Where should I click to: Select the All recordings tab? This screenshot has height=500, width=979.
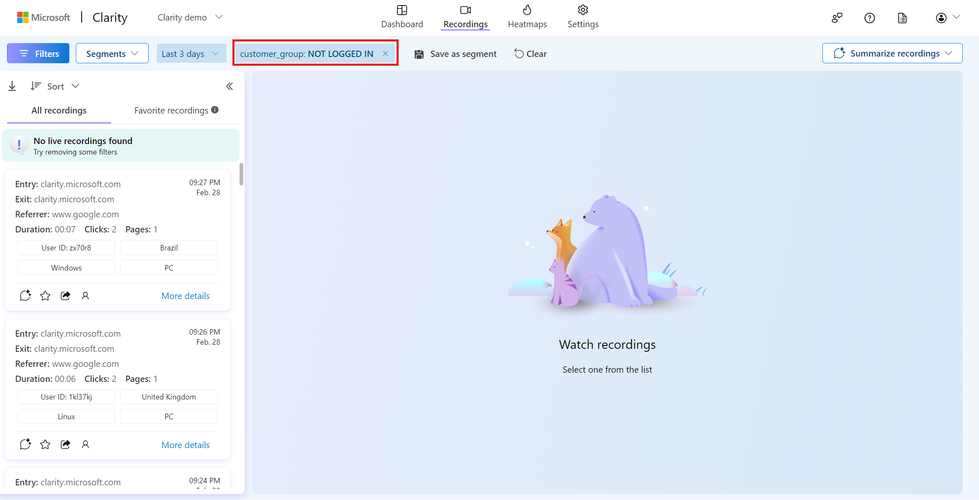click(59, 111)
